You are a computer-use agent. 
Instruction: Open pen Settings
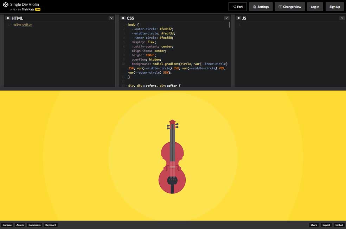pyautogui.click(x=261, y=7)
